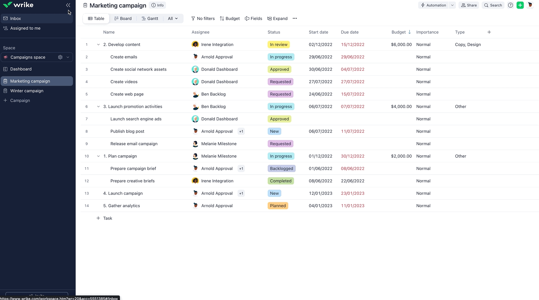The width and height of the screenshot is (539, 300).
Task: Collapse the sidebar with double-chevron icon
Action: 68,5
